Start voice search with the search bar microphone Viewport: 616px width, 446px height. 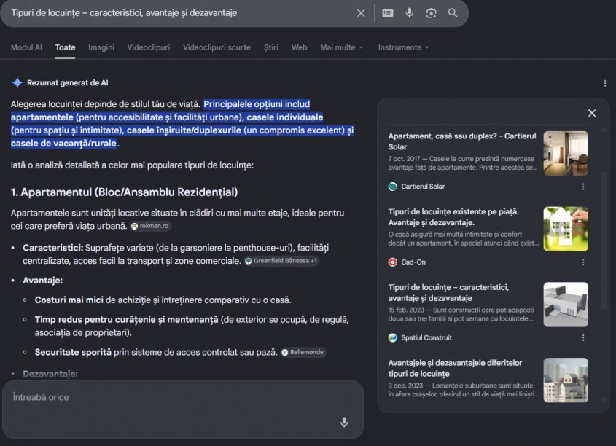pyautogui.click(x=410, y=13)
